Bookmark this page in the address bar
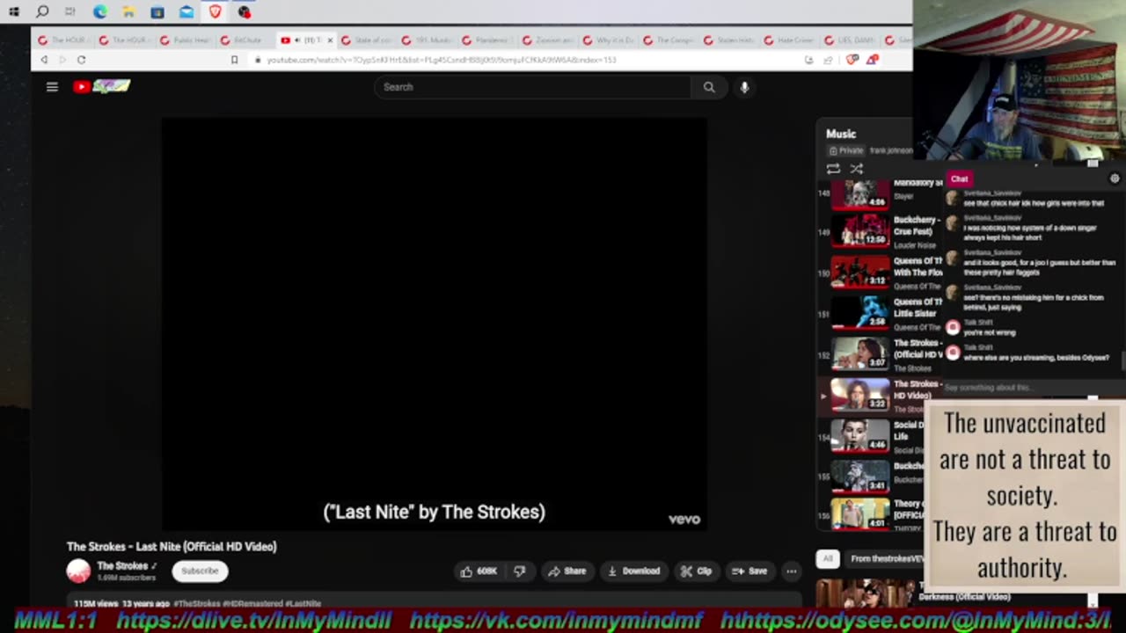The image size is (1126, 633). coord(234,60)
